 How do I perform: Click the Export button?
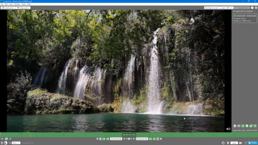(x=253, y=143)
